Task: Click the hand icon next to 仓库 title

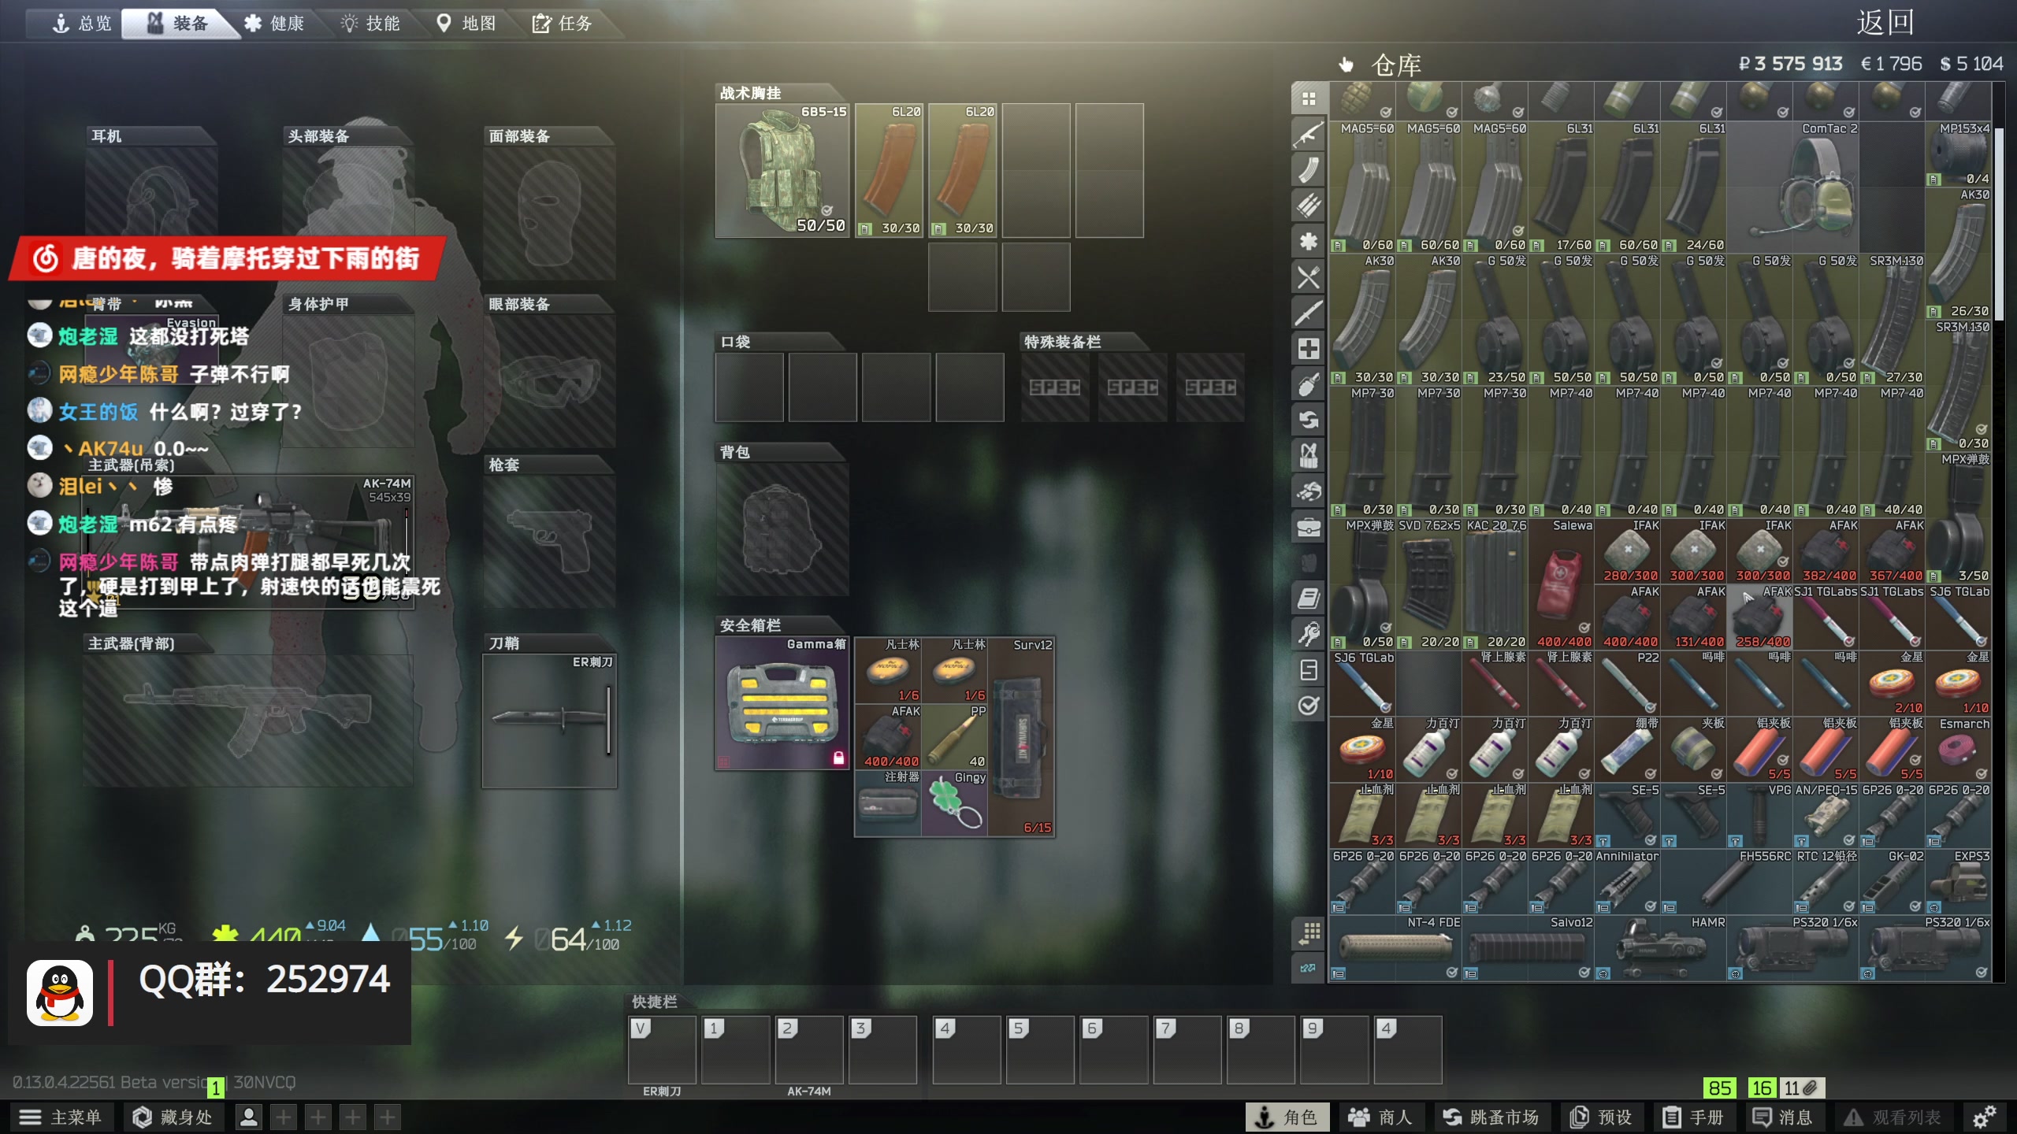Action: click(x=1346, y=65)
